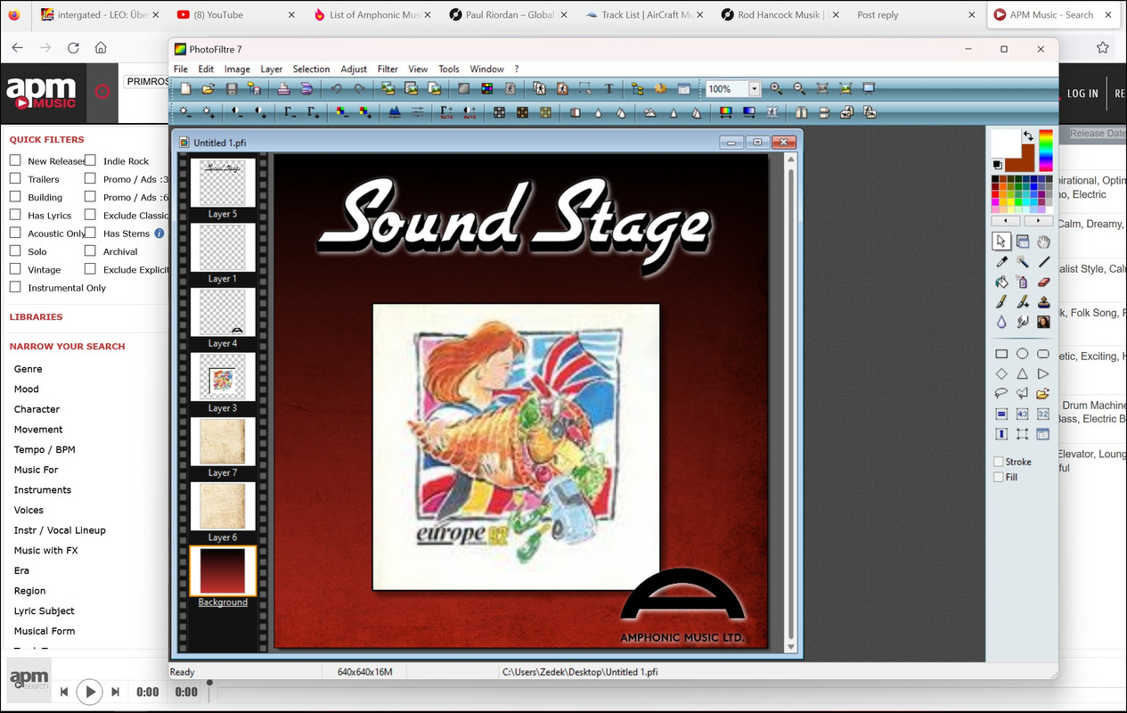Pick the white foreground color swatch
Viewport: 1127px width, 713px height.
click(x=1006, y=143)
